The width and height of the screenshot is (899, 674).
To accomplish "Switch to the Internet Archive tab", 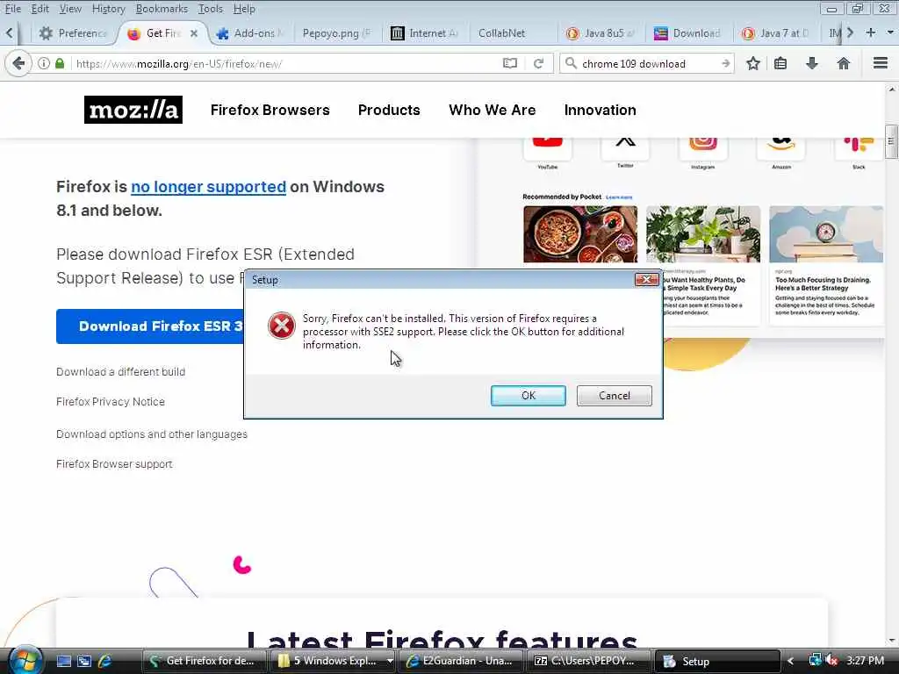I will (x=424, y=33).
